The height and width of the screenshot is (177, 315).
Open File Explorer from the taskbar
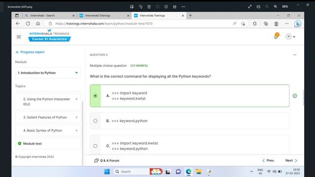click(x=199, y=172)
